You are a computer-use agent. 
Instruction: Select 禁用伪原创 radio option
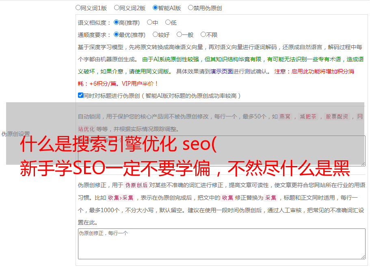(190, 8)
